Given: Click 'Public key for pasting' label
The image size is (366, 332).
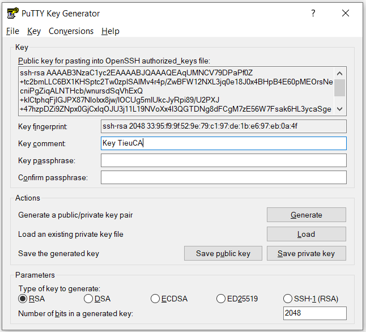Looking at the screenshot, I should pos(114,61).
